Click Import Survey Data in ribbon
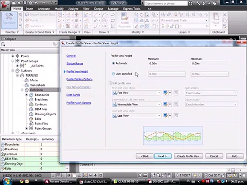The width and height of the screenshot is (247, 185). point(40,14)
